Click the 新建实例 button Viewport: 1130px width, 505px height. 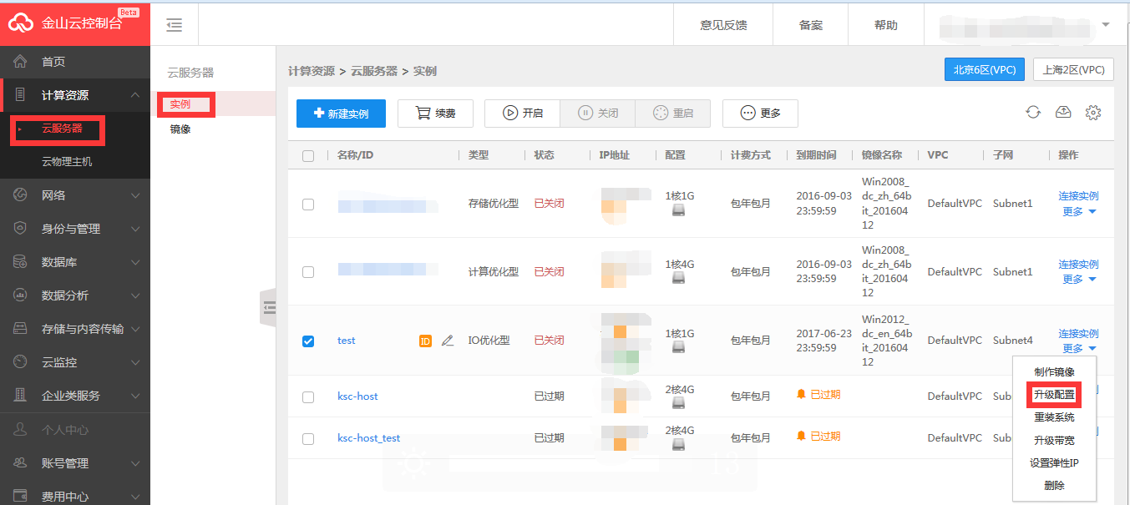[x=341, y=114]
